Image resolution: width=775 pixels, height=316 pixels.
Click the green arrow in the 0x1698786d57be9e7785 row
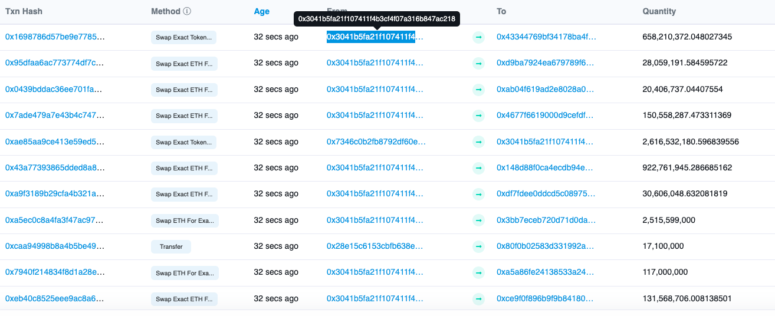[x=478, y=37]
